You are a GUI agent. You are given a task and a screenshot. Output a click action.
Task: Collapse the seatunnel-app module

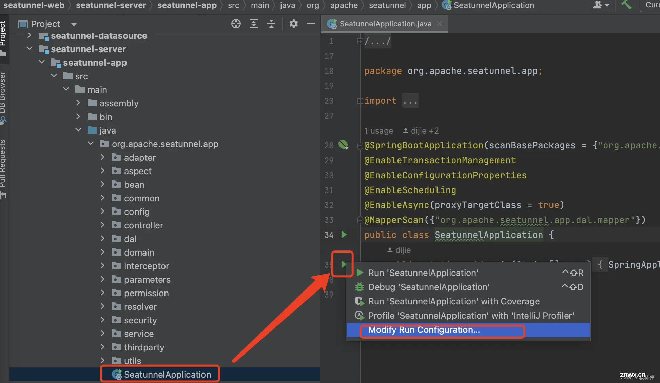pos(42,62)
